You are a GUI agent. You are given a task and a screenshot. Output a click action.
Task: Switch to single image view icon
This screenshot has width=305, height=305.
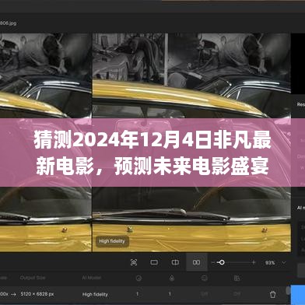[154, 262]
